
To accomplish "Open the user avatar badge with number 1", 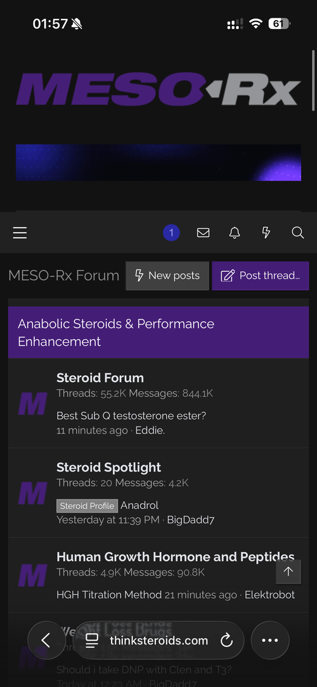I will pos(171,233).
